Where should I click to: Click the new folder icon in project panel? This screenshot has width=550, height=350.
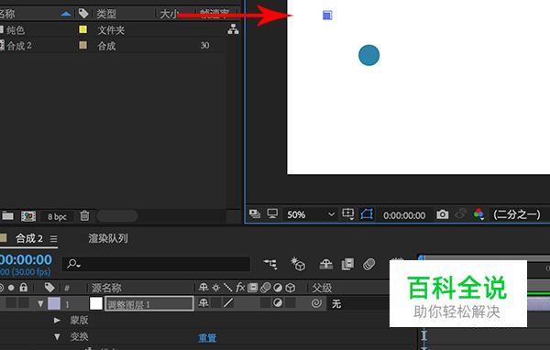coord(7,215)
